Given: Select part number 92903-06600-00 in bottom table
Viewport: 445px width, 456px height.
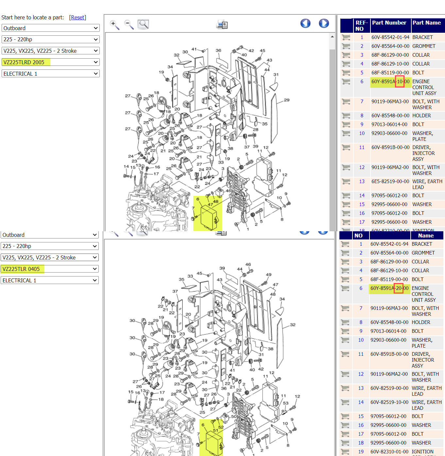Looking at the screenshot, I should (x=388, y=340).
